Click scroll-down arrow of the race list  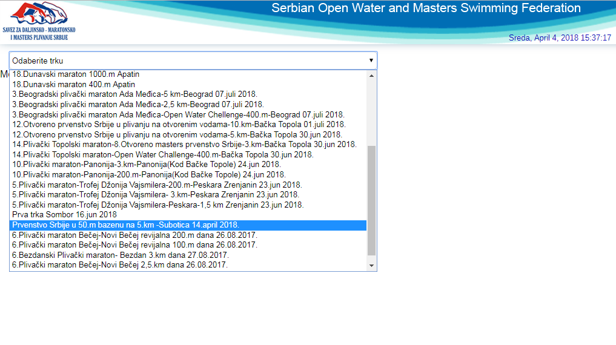(x=372, y=265)
